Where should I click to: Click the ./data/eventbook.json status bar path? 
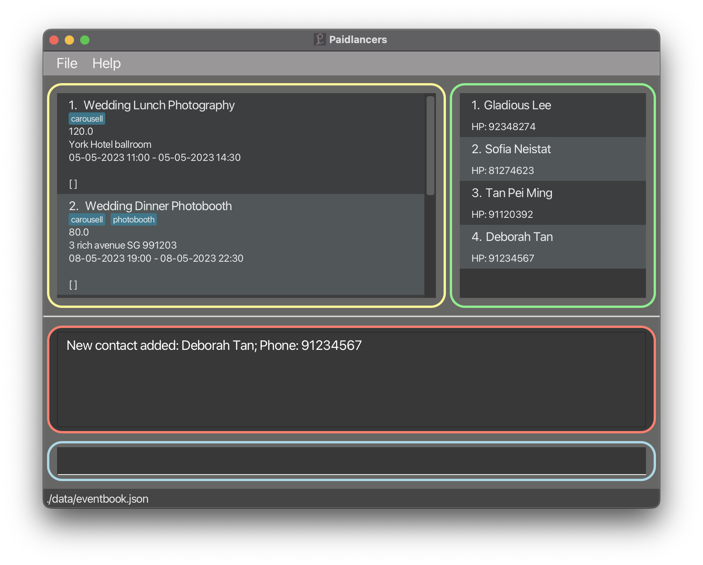coord(98,499)
